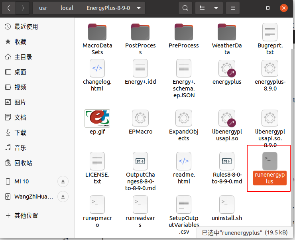Go back with the left arrow button
The image size is (295, 240).
9,8
